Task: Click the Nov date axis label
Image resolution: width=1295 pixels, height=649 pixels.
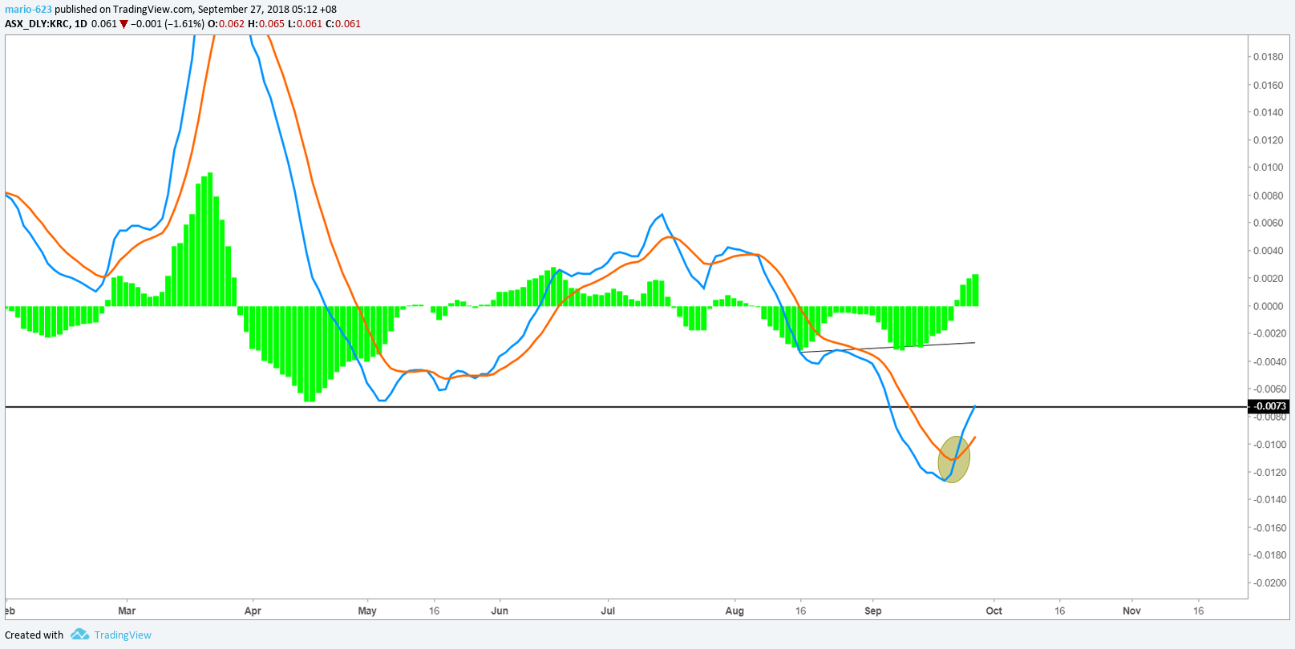Action: click(1131, 611)
